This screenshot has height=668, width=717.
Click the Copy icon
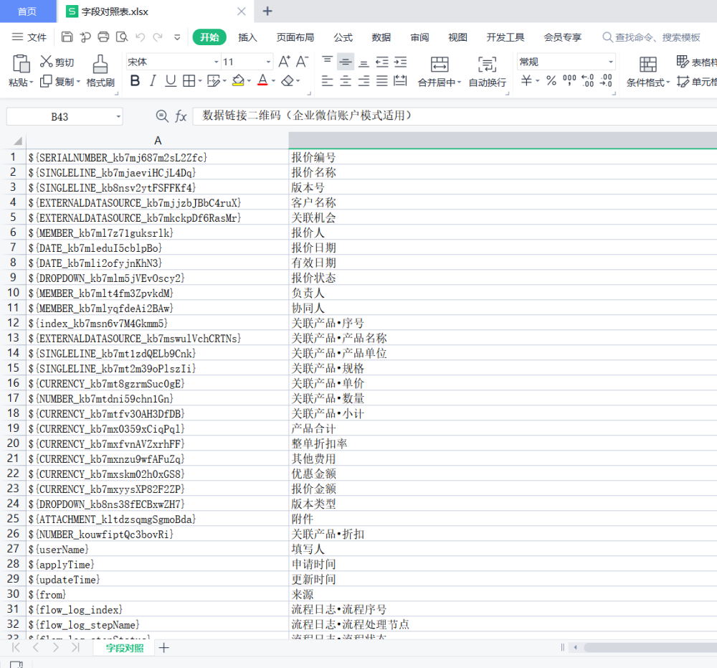tap(46, 82)
